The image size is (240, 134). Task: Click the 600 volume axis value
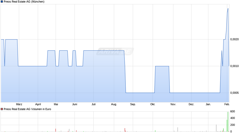[x=233, y=111]
